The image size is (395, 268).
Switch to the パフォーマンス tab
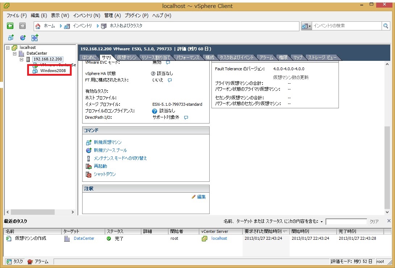point(188,58)
